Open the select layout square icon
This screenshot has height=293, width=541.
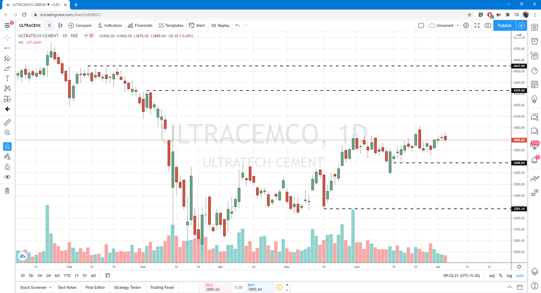pos(421,25)
